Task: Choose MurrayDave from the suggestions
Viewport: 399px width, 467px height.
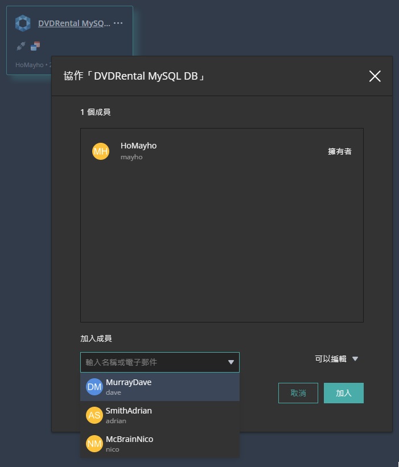Action: click(x=160, y=387)
